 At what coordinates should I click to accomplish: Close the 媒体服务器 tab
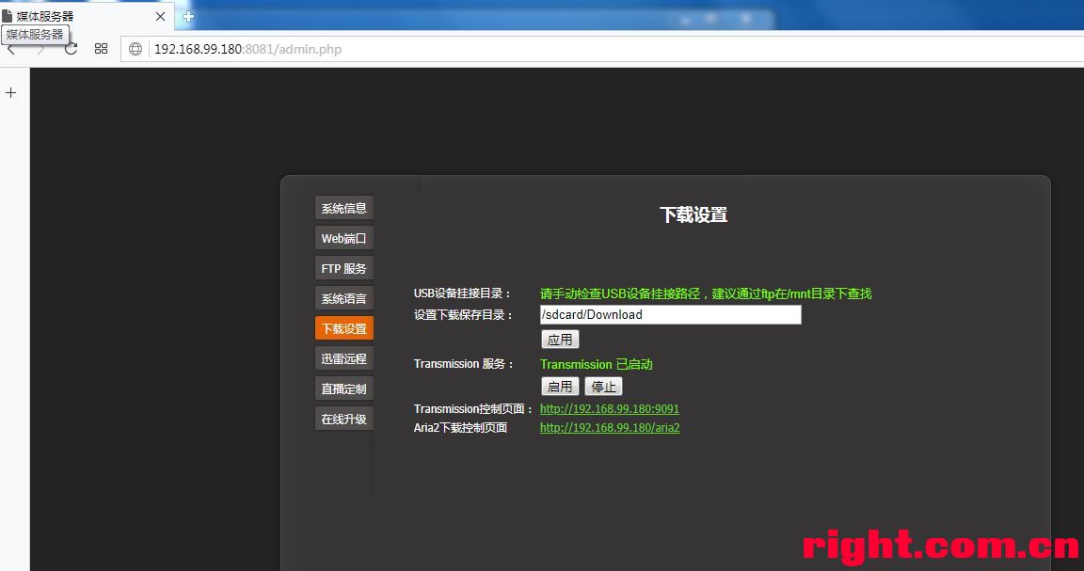(160, 17)
